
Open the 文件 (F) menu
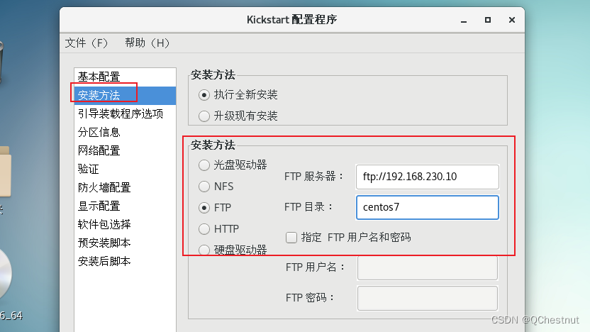tap(87, 43)
